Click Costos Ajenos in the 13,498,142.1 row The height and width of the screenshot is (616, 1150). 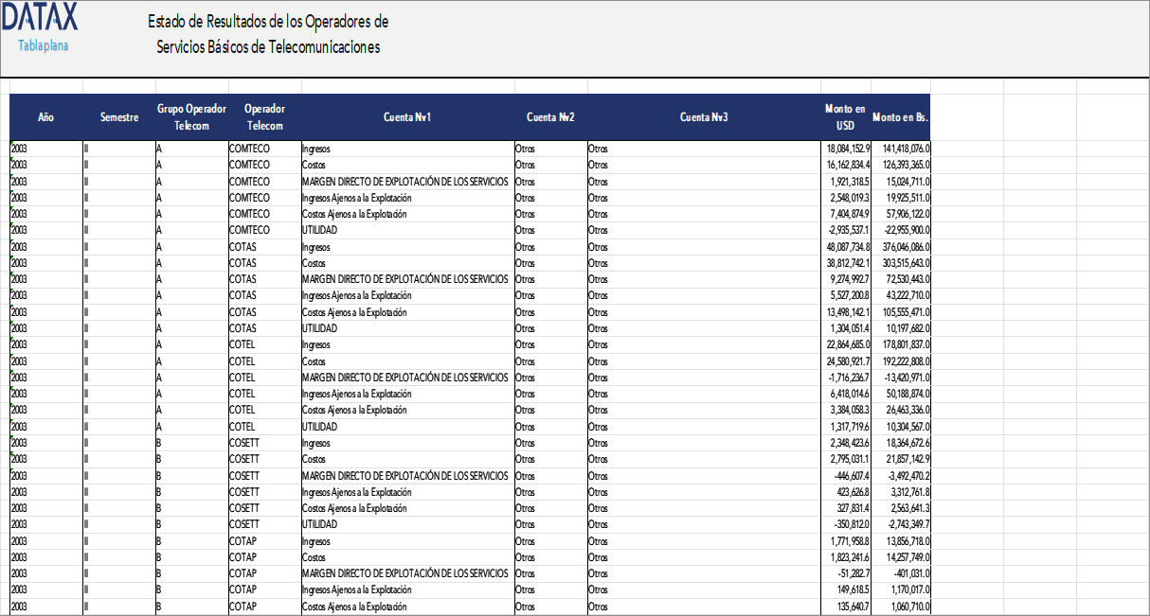pos(407,312)
